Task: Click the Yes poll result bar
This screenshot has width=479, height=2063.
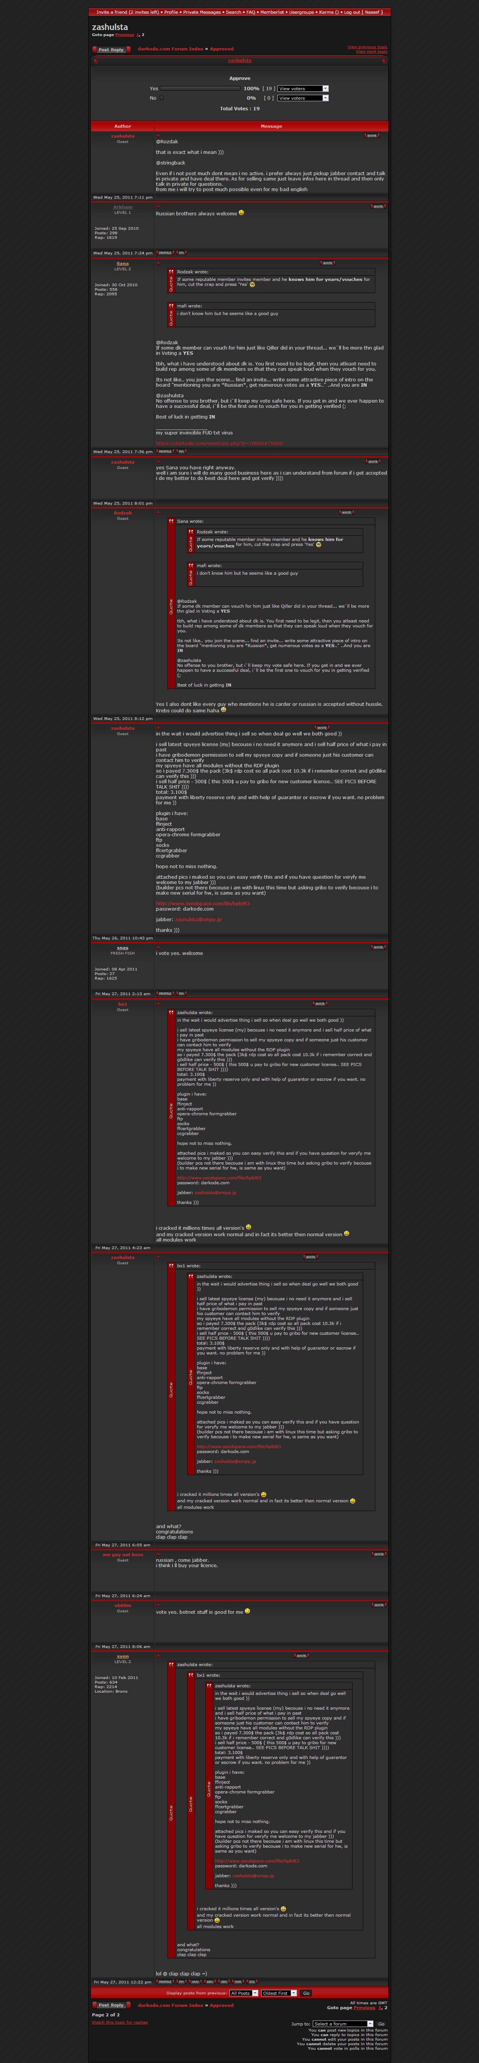Action: 200,89
